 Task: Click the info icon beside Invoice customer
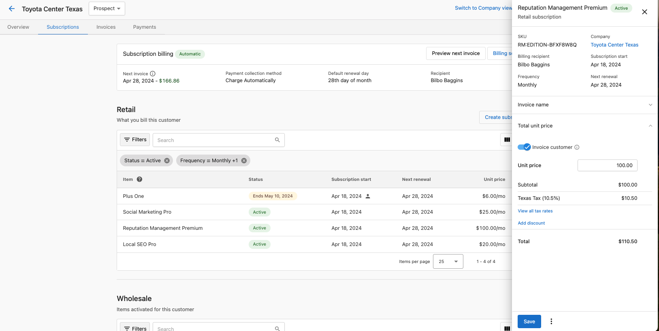point(577,147)
